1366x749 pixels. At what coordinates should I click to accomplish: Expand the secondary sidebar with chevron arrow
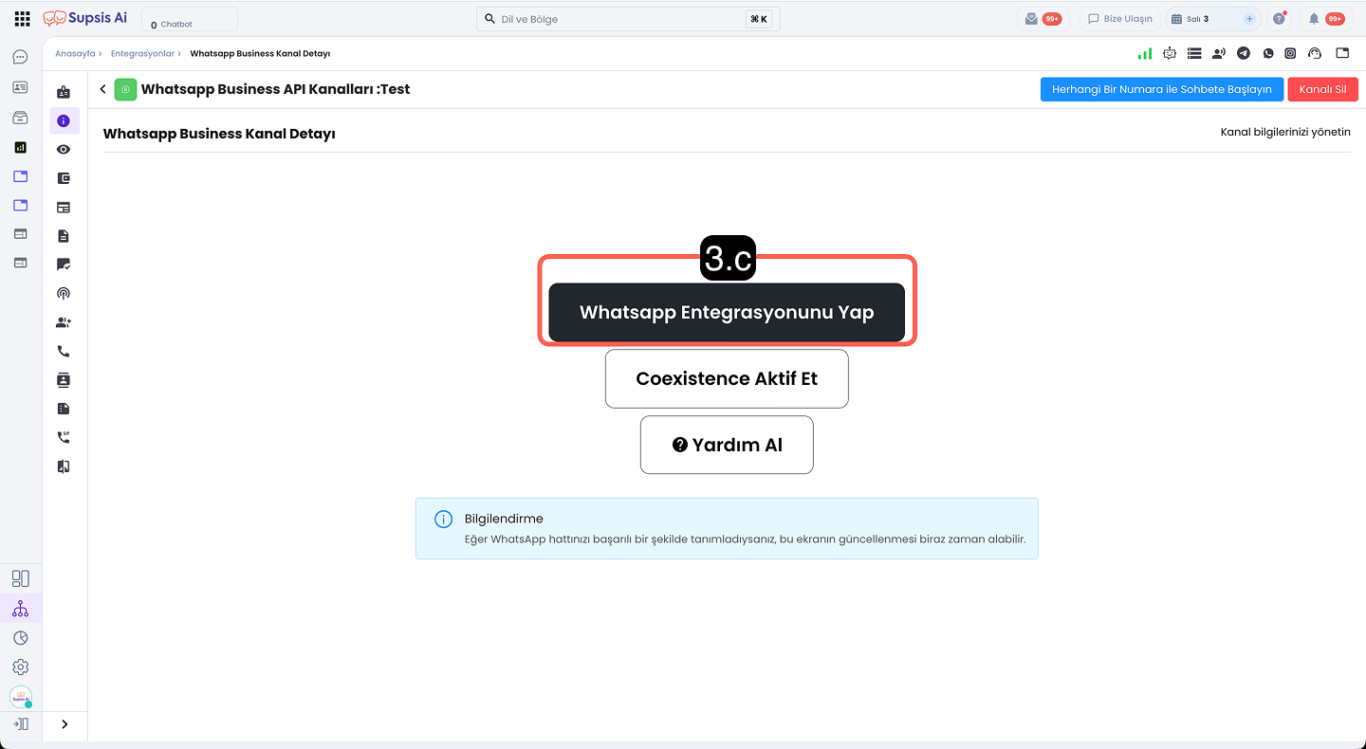[65, 724]
